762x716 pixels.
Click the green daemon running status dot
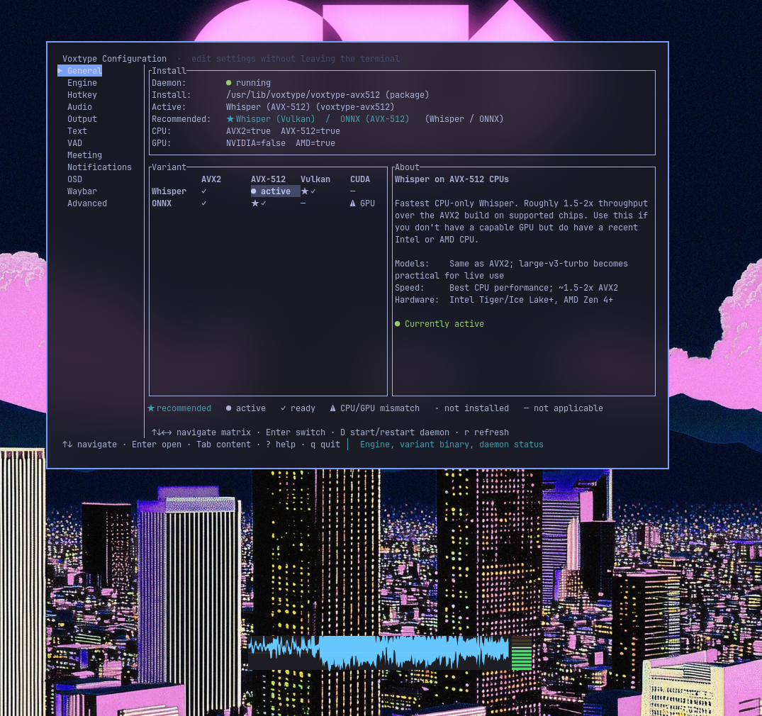coord(229,83)
